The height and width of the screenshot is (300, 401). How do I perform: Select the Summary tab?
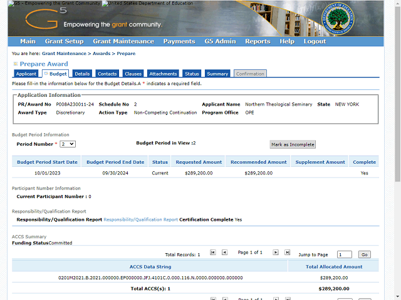tap(217, 74)
